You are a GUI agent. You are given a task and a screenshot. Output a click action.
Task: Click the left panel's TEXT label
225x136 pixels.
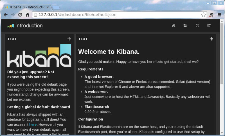(12, 39)
